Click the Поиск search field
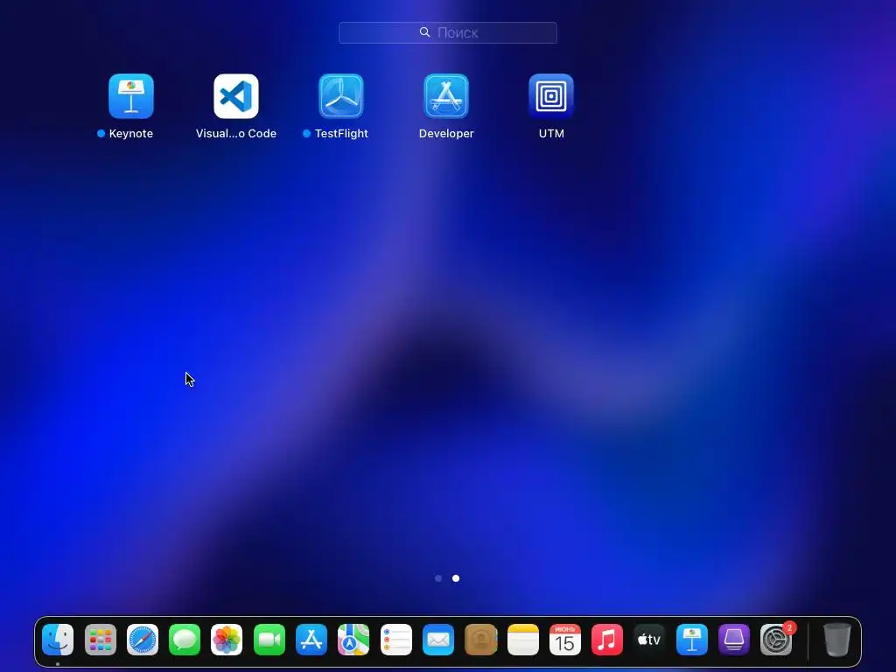 click(x=448, y=32)
